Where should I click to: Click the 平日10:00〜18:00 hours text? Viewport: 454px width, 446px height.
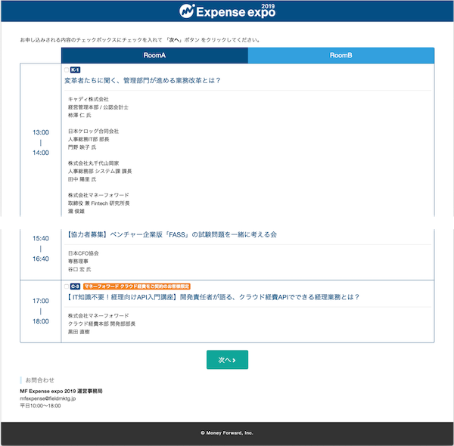[x=40, y=405]
